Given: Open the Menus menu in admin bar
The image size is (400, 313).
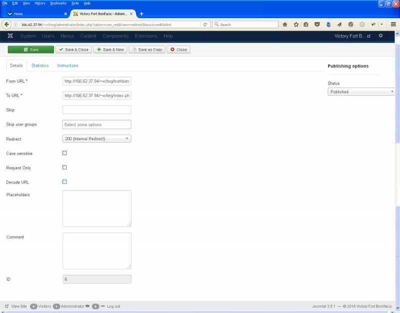Looking at the screenshot, I should tap(67, 36).
